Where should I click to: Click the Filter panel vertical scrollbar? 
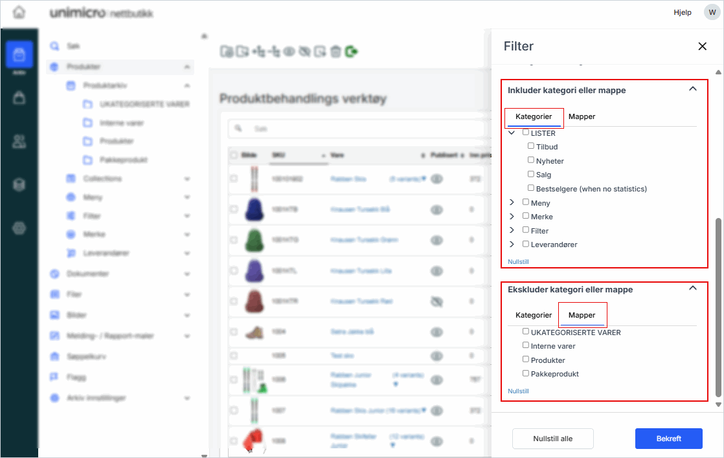tap(718, 304)
